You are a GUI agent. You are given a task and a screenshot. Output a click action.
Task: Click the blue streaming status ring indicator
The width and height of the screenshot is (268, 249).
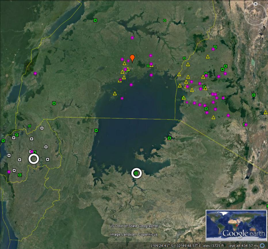(x=262, y=246)
